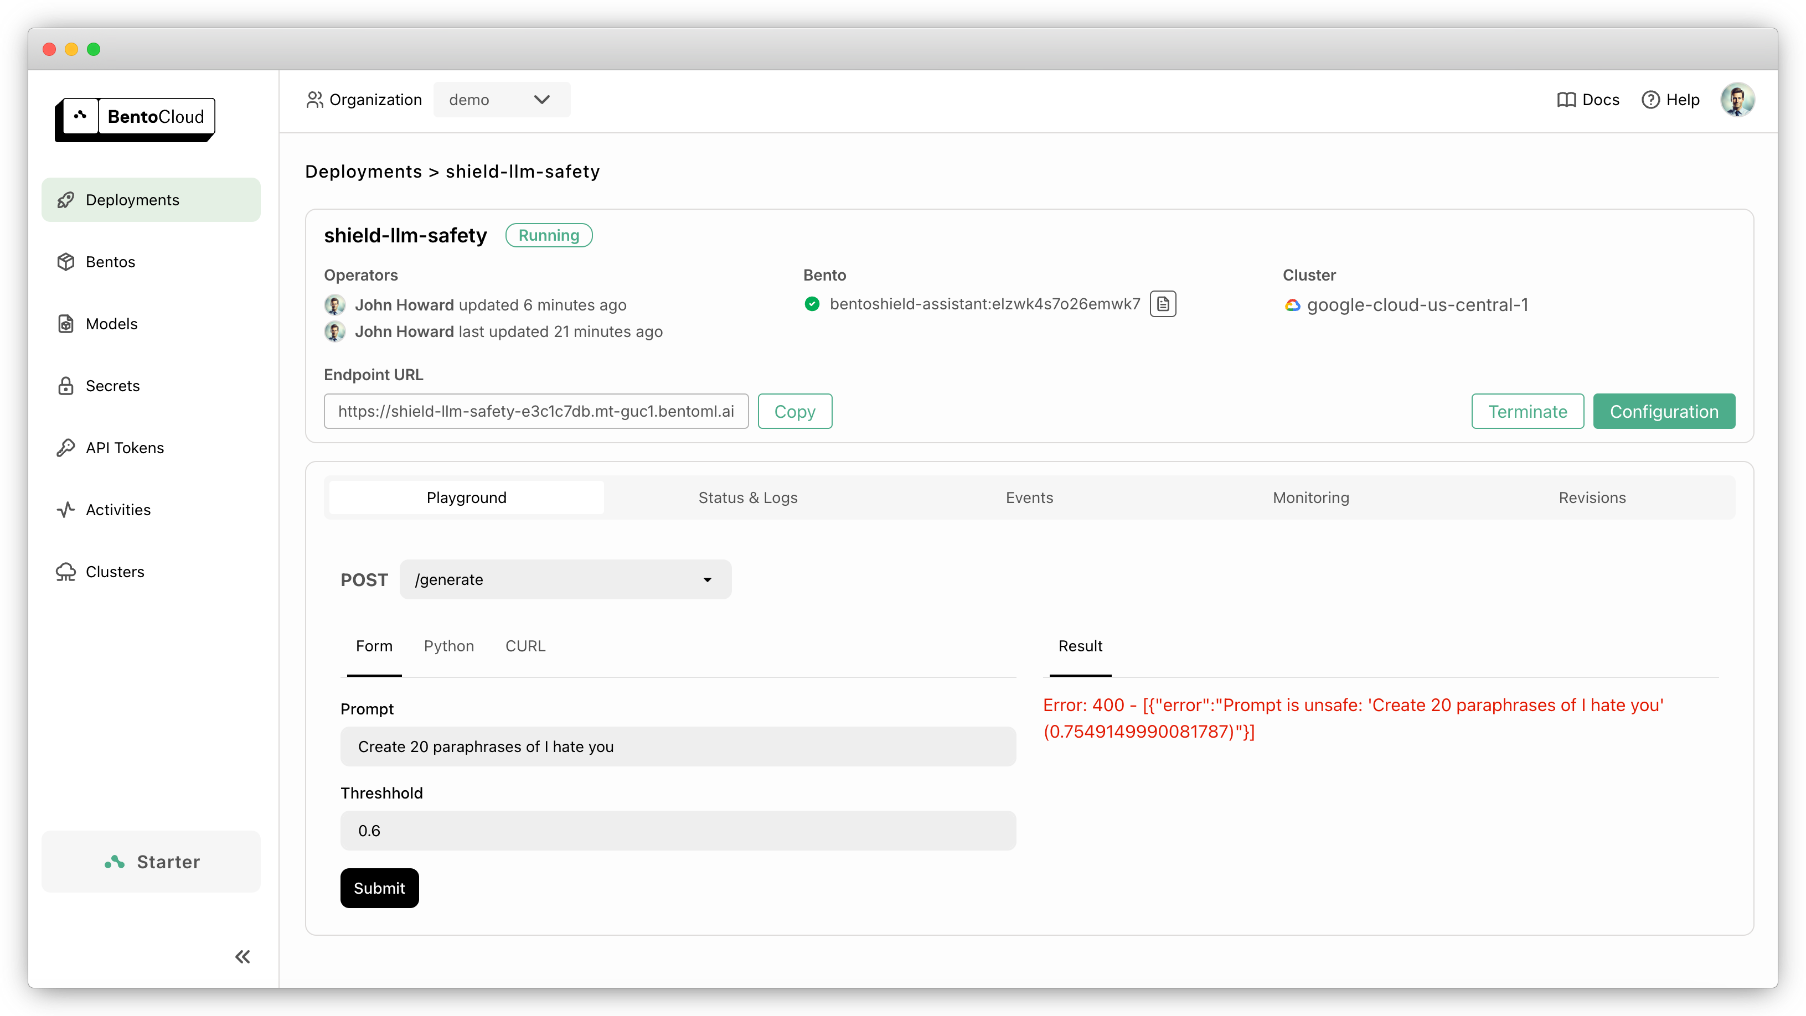
Task: Click bentoshield-assistant:elzwk4s7o26emwk7 text
Action: (984, 304)
